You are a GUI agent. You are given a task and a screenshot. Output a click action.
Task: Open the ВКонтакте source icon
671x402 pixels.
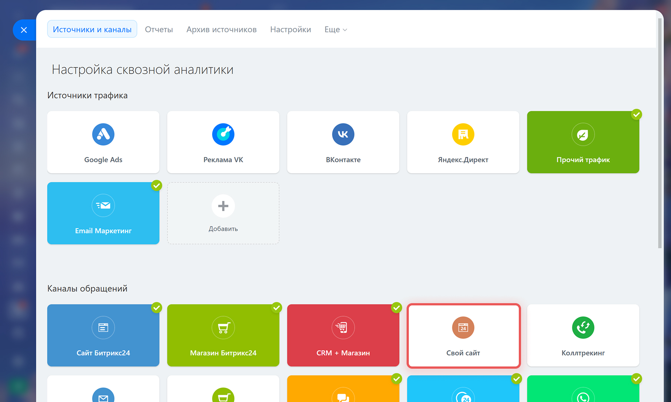[x=343, y=134]
